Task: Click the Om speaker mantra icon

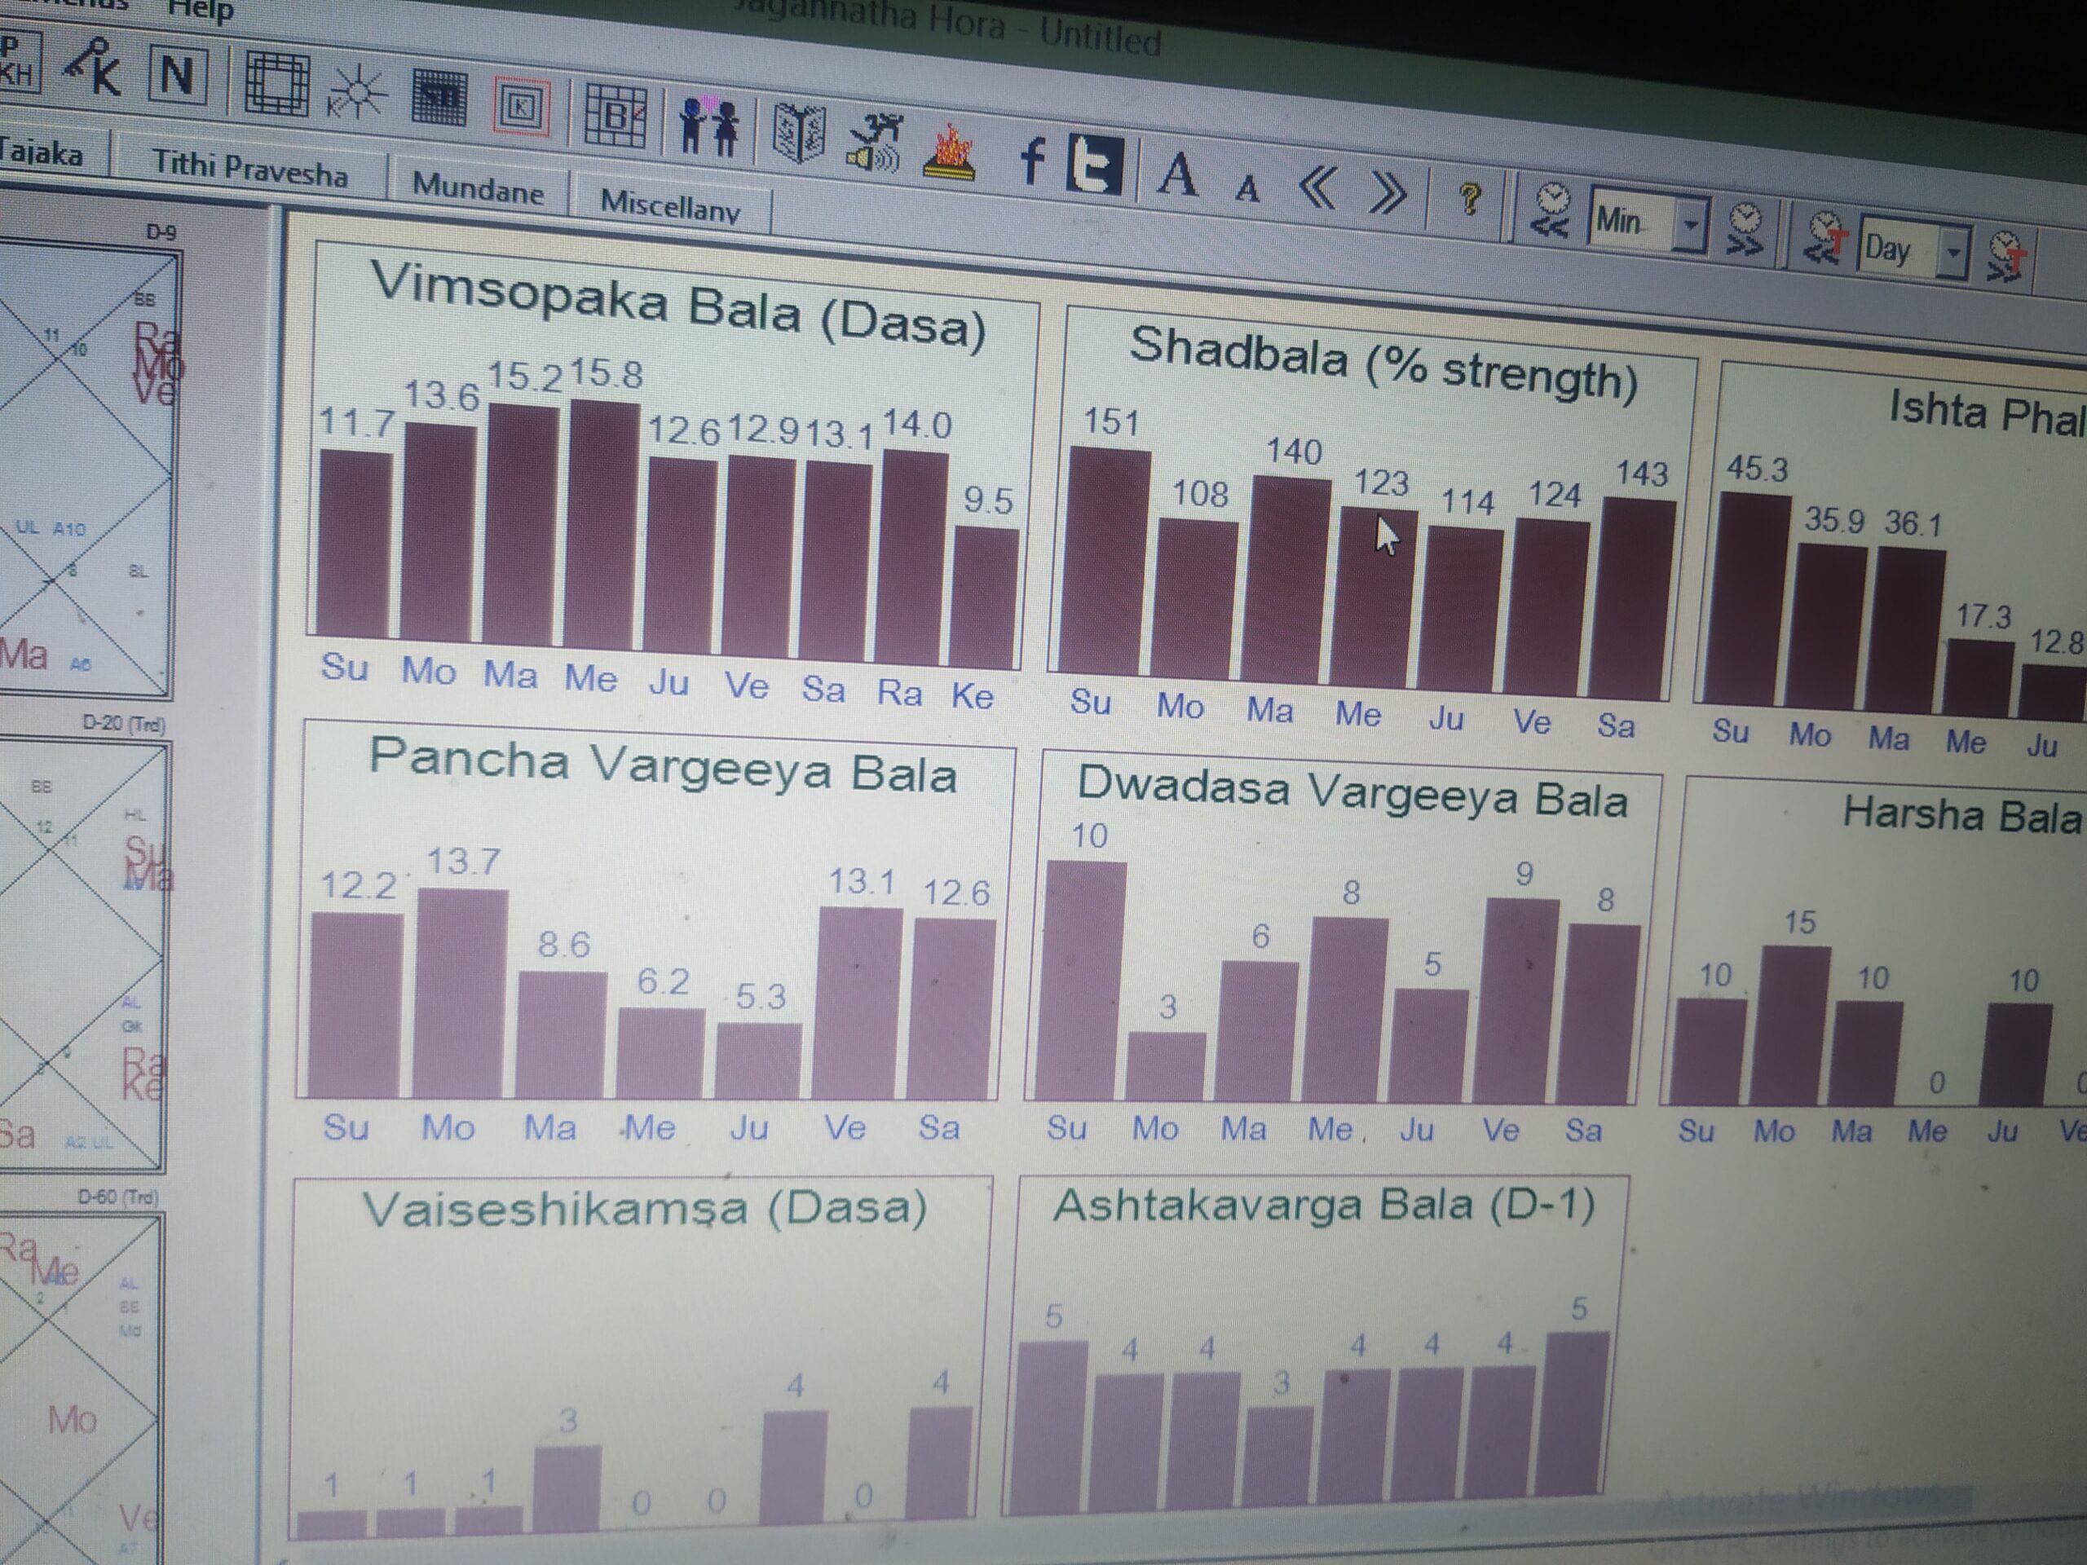Action: [875, 143]
